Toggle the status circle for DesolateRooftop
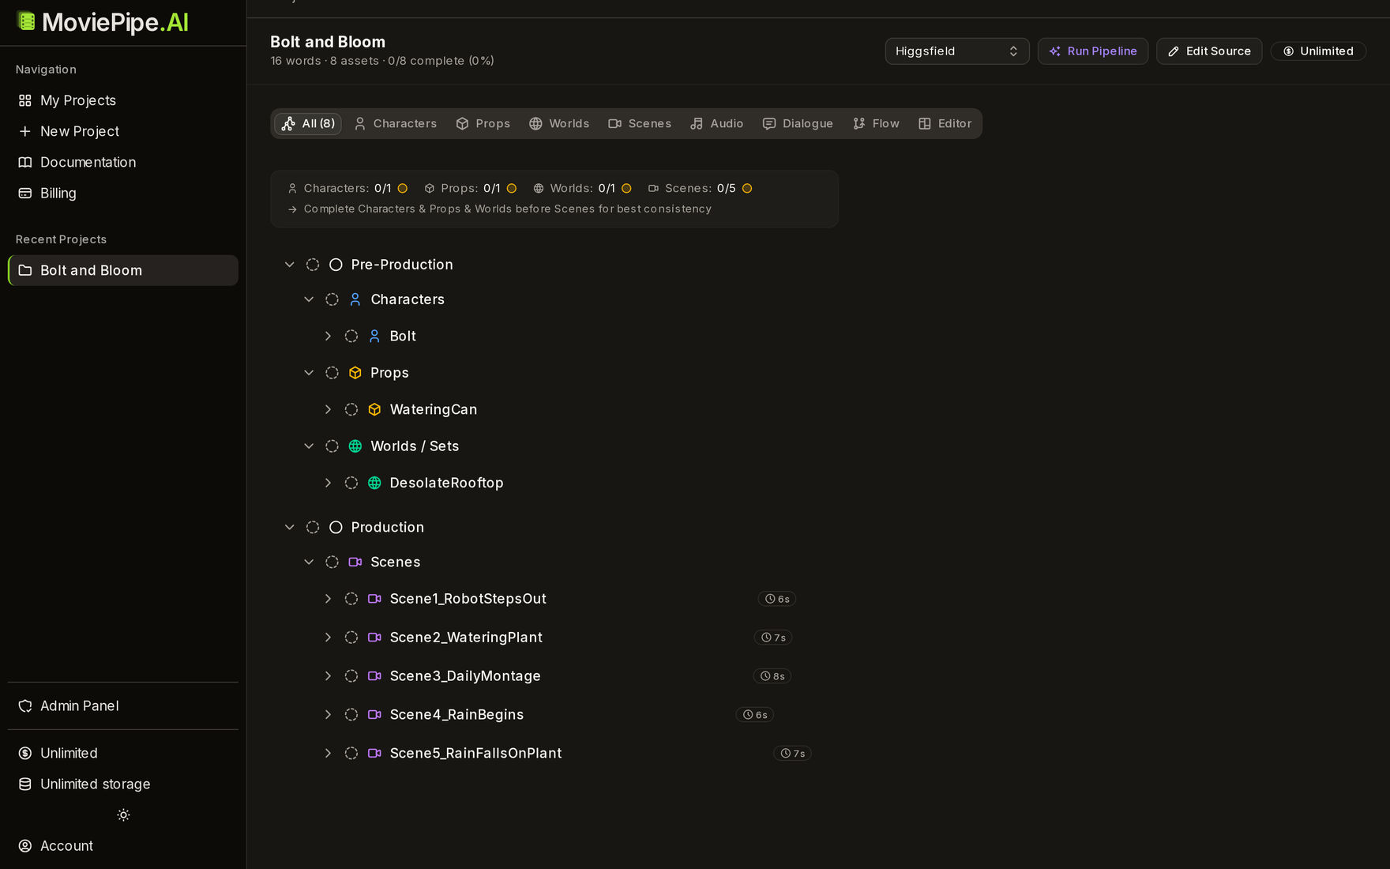1390x869 pixels. pos(351,483)
